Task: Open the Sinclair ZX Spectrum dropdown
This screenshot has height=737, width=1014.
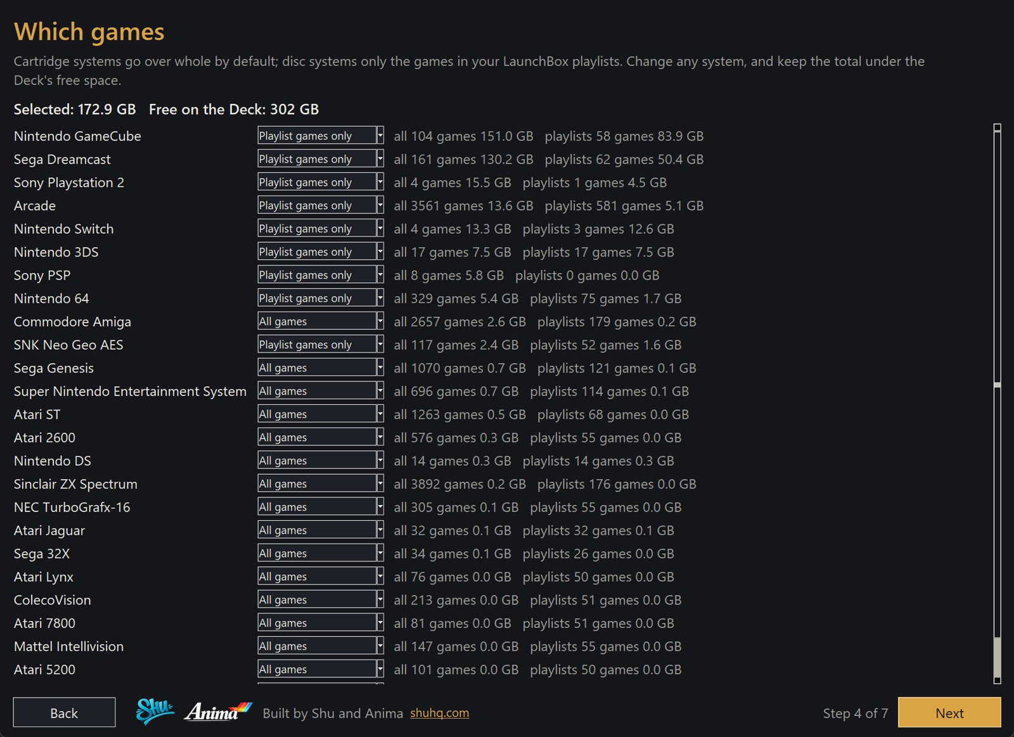Action: coord(321,484)
